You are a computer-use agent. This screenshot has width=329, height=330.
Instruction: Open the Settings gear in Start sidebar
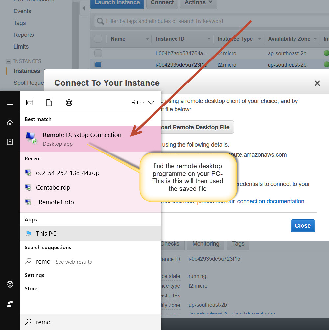pyautogui.click(x=10, y=284)
